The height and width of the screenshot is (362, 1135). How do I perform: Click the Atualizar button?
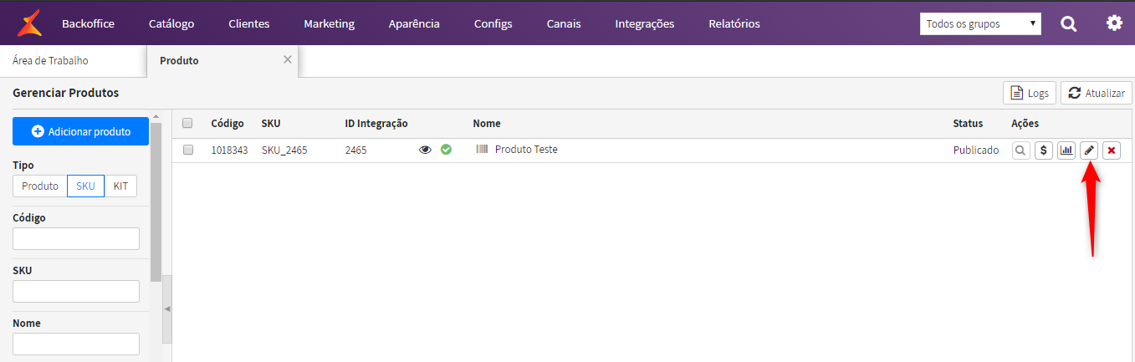point(1097,93)
